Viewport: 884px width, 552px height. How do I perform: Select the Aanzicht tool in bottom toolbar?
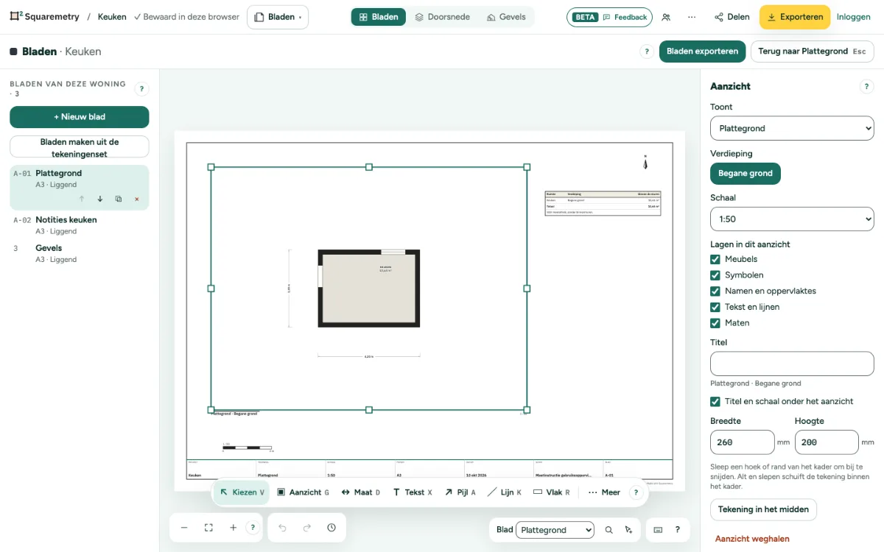tap(303, 492)
